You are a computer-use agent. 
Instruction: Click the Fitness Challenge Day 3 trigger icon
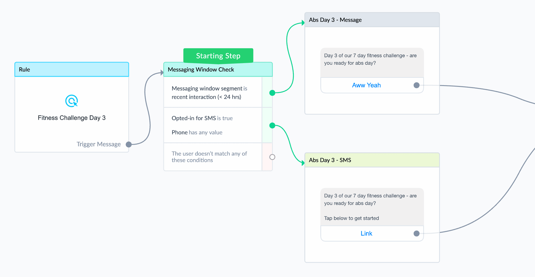tap(72, 101)
